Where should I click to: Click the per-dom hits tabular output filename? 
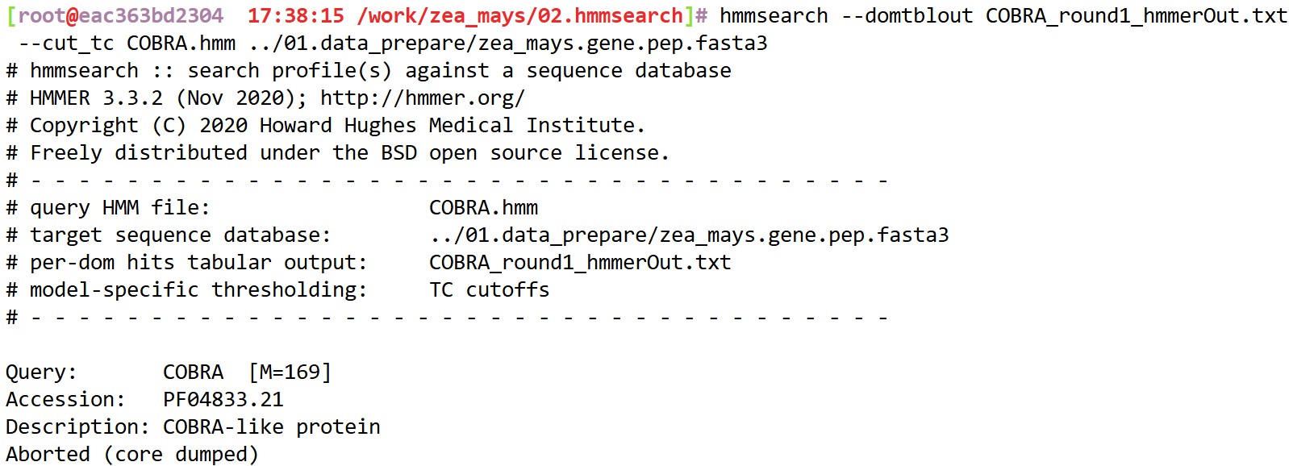click(x=579, y=263)
